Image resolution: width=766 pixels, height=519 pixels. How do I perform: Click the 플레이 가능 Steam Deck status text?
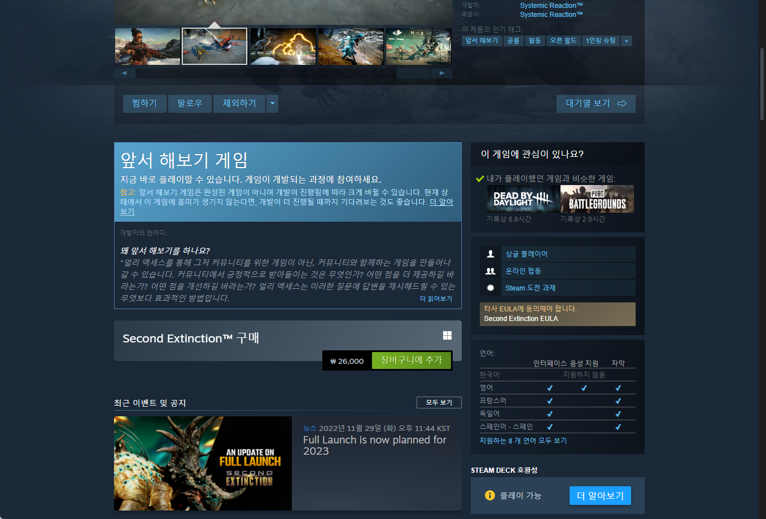coord(520,495)
